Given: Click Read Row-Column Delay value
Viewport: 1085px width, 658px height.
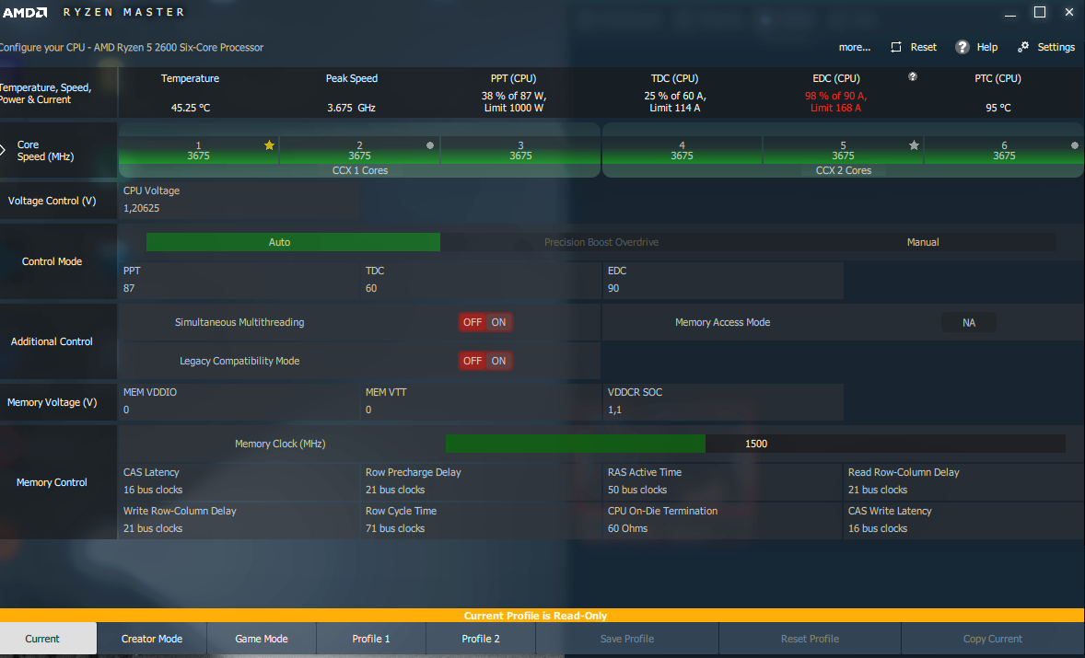Looking at the screenshot, I should coord(878,490).
